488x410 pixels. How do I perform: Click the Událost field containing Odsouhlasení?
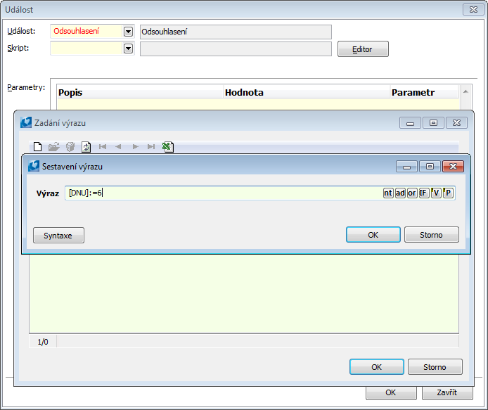(86, 32)
